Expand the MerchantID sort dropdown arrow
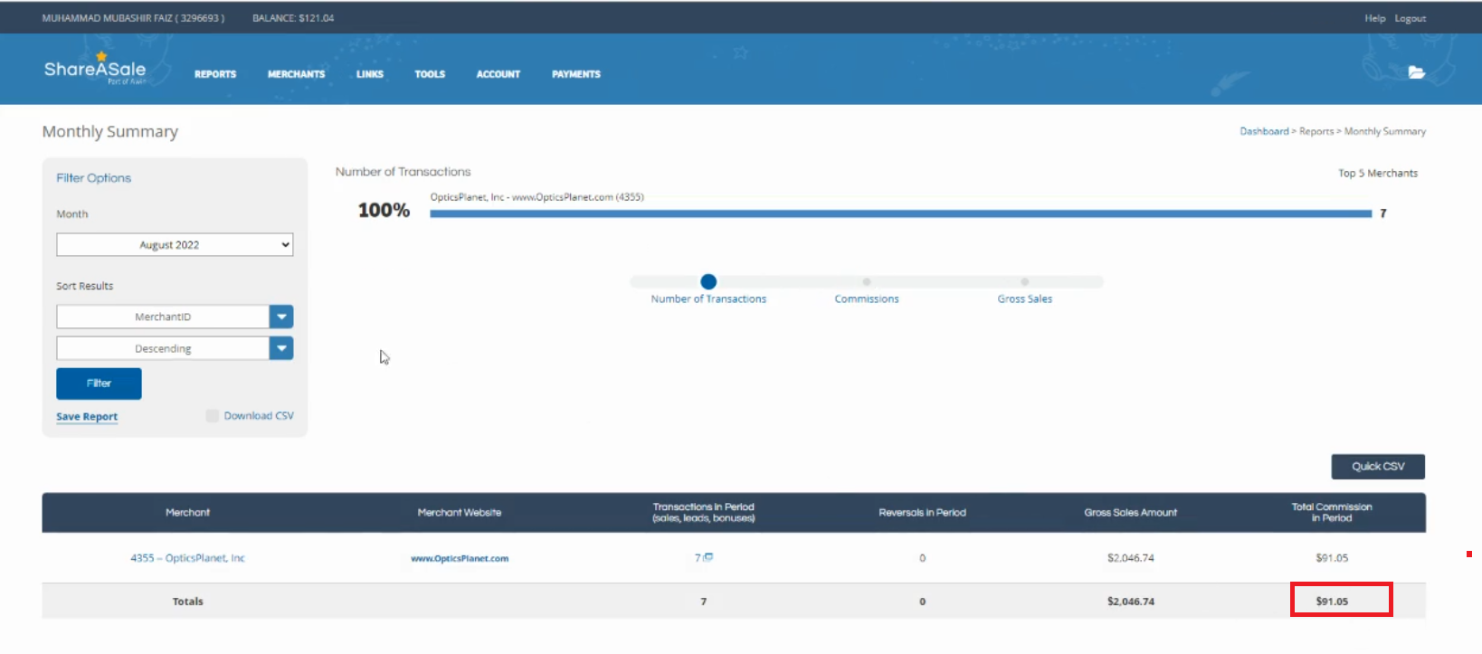The image size is (1482, 654). [281, 317]
